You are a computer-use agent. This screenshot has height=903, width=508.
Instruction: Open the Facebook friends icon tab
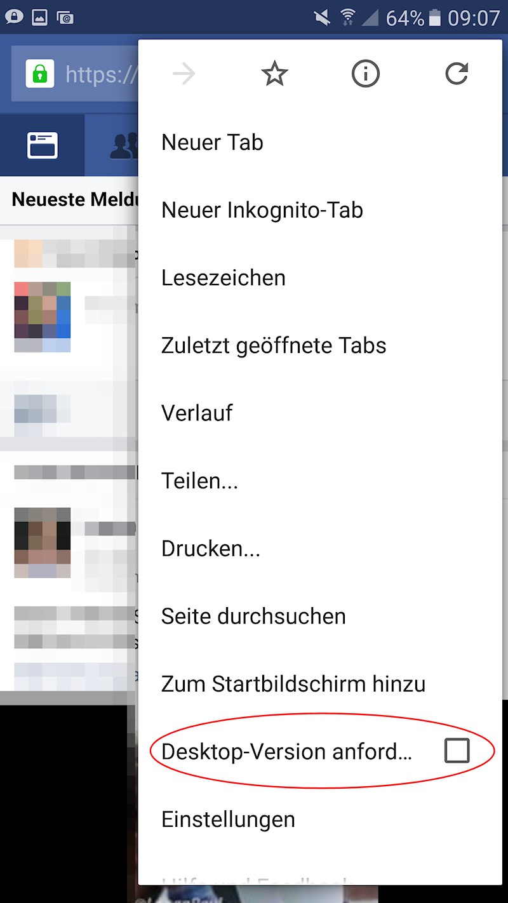(124, 145)
